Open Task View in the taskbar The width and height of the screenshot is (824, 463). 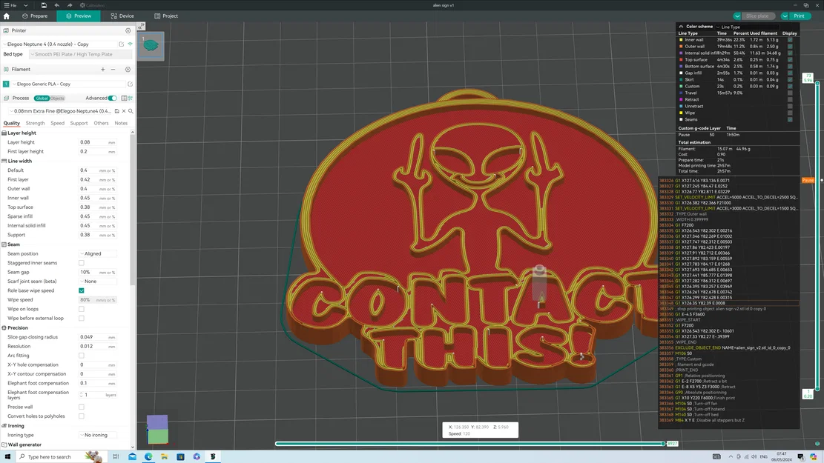pyautogui.click(x=116, y=456)
